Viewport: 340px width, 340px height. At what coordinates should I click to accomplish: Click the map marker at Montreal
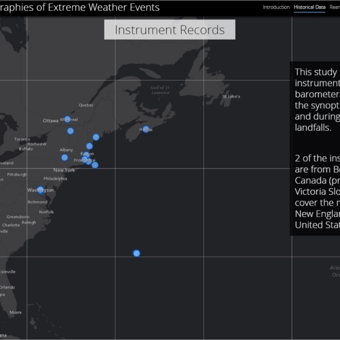click(x=67, y=120)
